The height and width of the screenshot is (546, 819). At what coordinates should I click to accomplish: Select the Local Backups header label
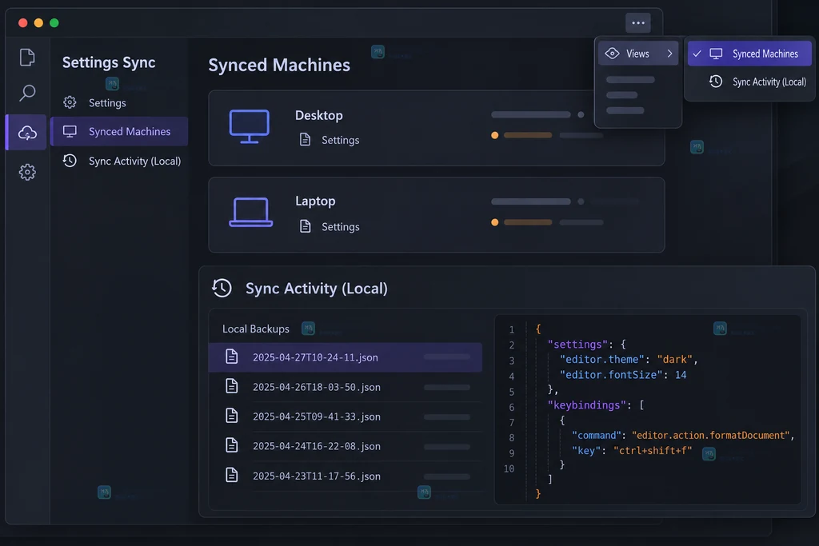[x=255, y=329]
